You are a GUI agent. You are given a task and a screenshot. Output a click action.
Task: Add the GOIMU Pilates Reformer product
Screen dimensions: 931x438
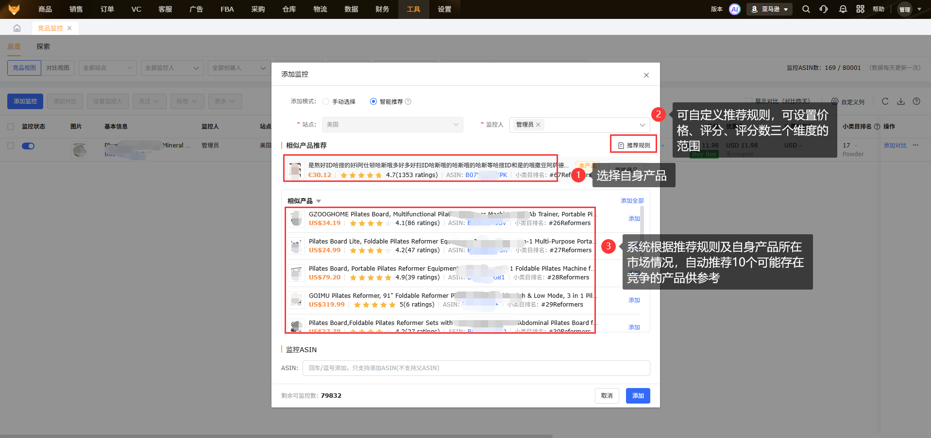[634, 300]
